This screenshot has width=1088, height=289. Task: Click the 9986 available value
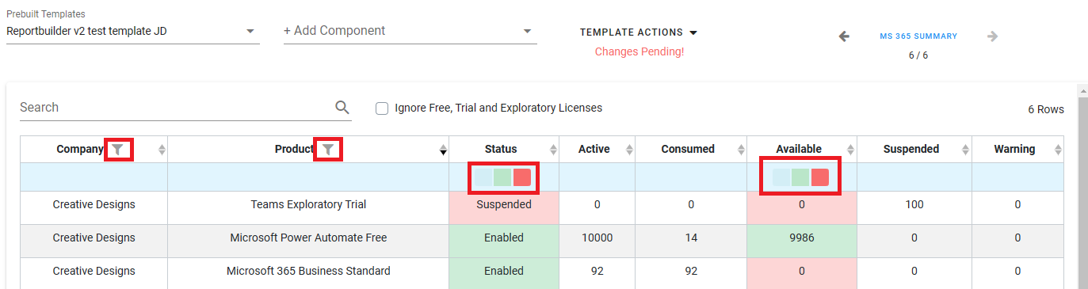click(802, 238)
